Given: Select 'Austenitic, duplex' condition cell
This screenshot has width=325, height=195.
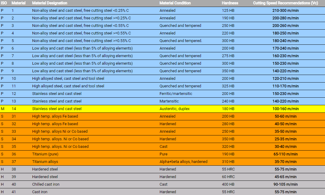Looking at the screenshot, I should pos(174,109).
